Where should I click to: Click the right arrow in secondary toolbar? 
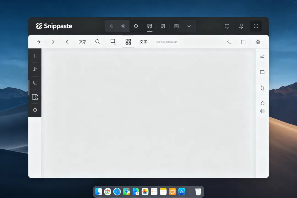tap(39, 42)
